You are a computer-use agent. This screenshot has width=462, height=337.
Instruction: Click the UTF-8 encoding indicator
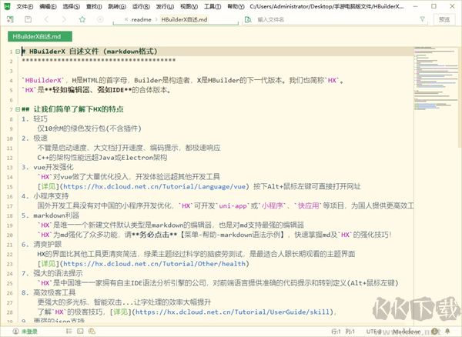[x=374, y=332]
